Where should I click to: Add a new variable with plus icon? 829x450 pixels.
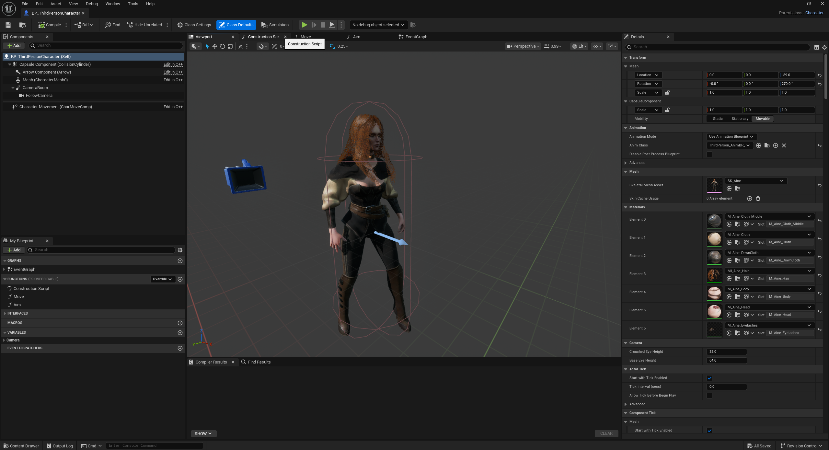pyautogui.click(x=180, y=333)
